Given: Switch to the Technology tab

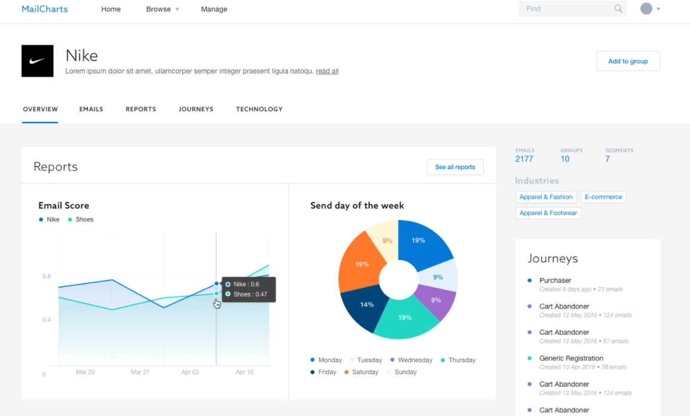Looking at the screenshot, I should click(x=259, y=109).
